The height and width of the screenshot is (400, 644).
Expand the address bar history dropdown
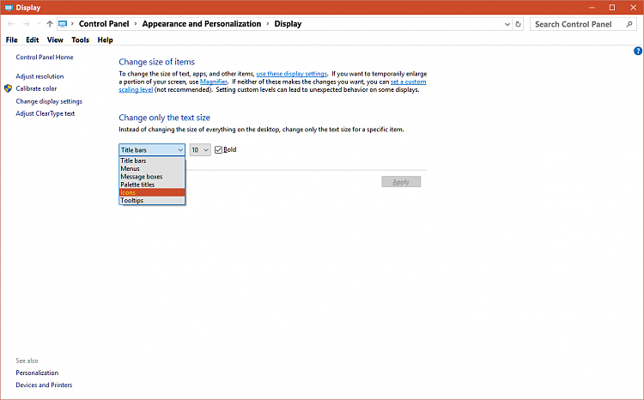[507, 24]
